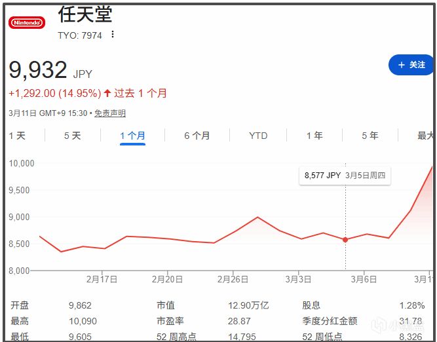Click the 2月17日 x-axis date label
Screen dimensions: 437x342
(x=102, y=279)
